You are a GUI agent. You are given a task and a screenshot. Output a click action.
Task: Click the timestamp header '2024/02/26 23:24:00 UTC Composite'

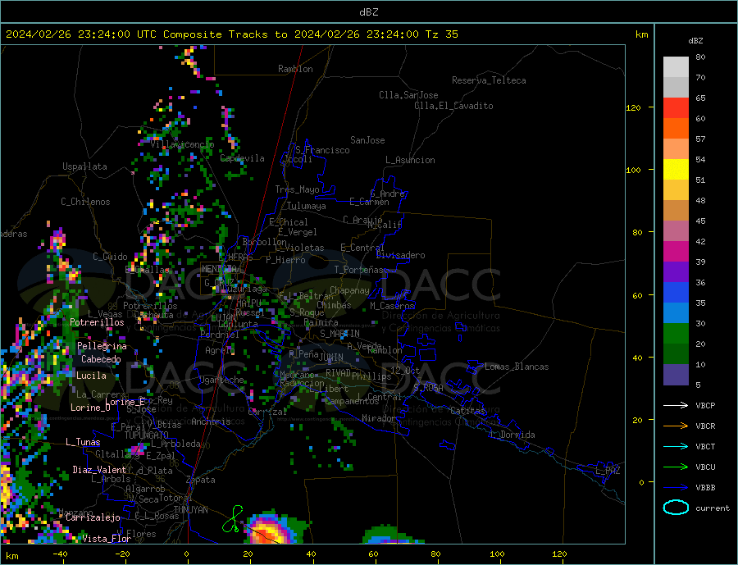113,34
